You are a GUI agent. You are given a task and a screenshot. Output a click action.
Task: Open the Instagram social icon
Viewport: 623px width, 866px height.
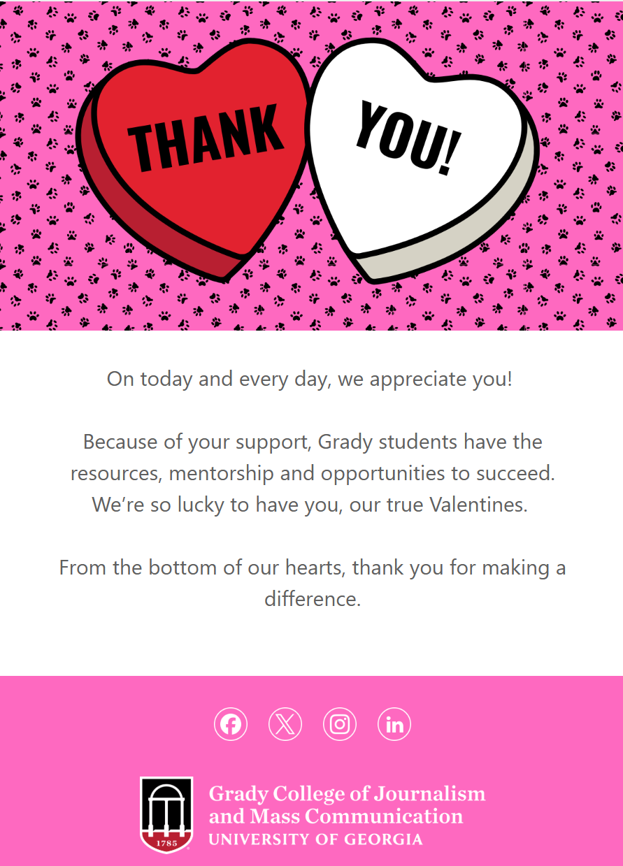[340, 724]
